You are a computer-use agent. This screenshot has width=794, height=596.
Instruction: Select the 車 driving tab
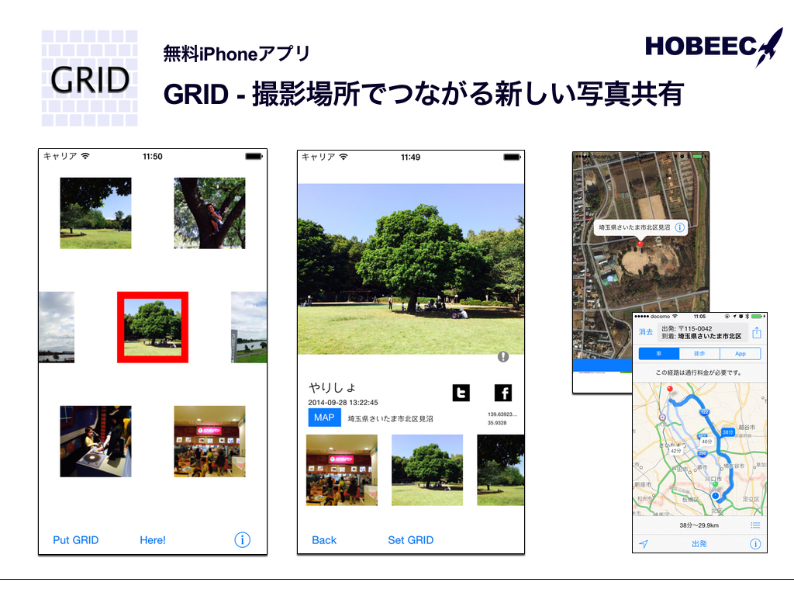659,353
